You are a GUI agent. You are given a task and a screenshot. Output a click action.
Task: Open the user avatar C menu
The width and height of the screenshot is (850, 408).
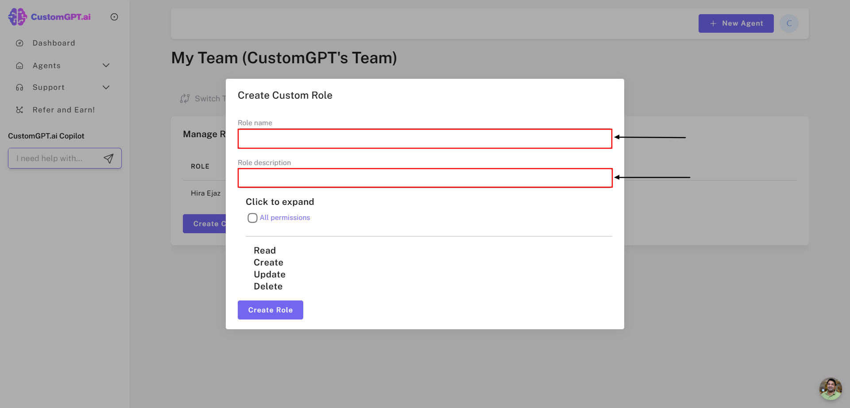click(789, 23)
